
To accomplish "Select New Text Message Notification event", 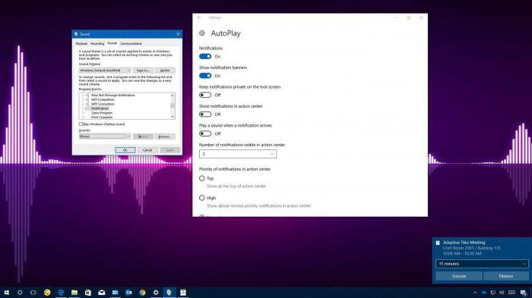I will tap(113, 95).
